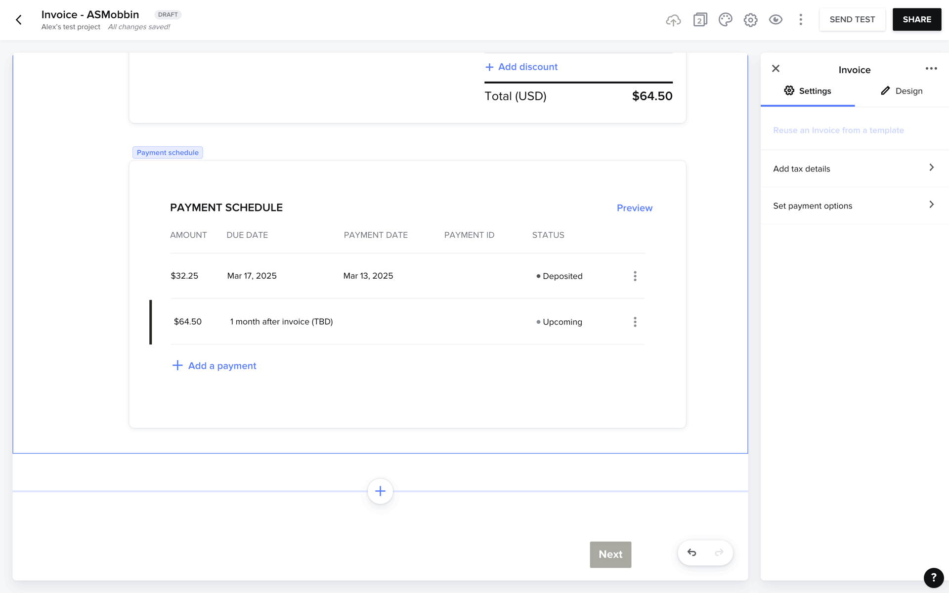Click the DUE DATE column header
Viewport: 949px width, 593px height.
click(x=247, y=235)
